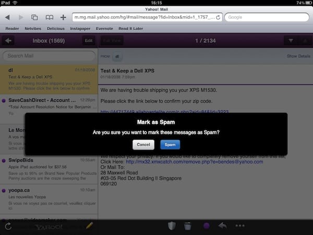Screen dimensions: 313x235
Task: Tap the Google search field
Action: (x=266, y=17)
